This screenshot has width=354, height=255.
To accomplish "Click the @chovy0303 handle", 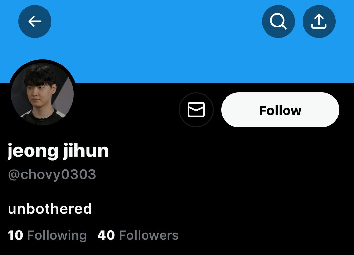I will coord(52,174).
